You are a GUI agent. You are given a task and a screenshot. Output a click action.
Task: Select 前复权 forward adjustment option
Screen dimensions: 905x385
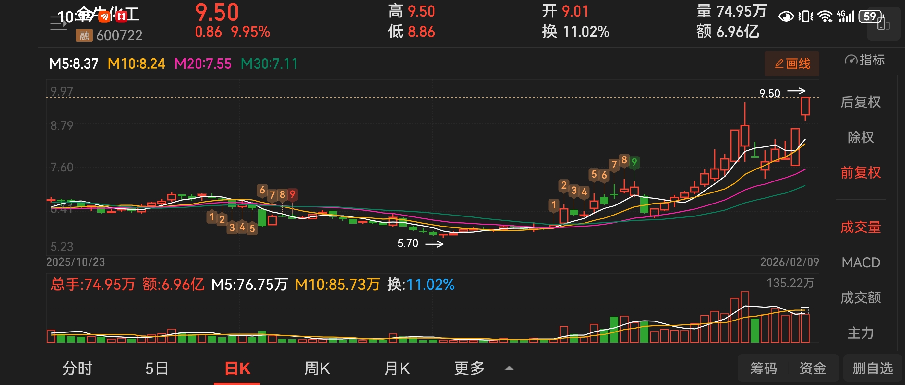click(860, 173)
